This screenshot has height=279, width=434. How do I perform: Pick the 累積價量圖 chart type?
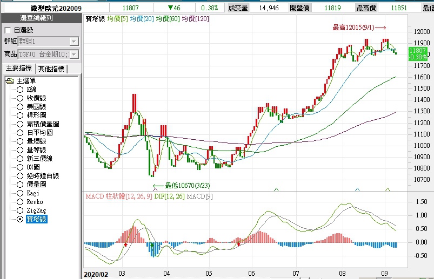click(20, 124)
